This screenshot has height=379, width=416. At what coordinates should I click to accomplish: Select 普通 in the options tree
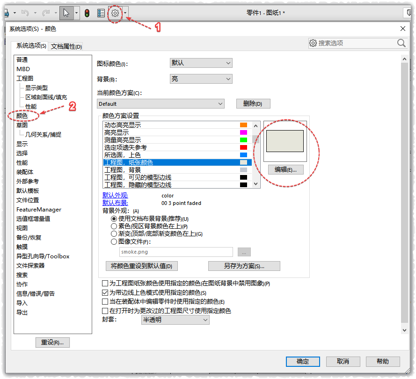[x=22, y=60]
